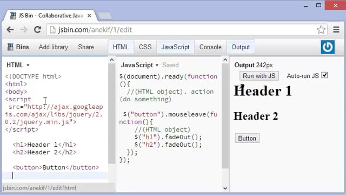The height and width of the screenshot is (195, 346).
Task: Close the Chrome browser window
Action: point(335,5)
